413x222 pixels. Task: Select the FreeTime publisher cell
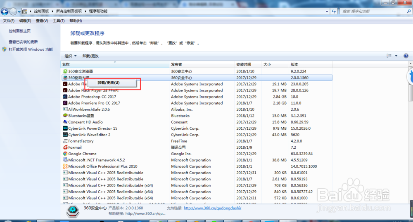(x=179, y=141)
